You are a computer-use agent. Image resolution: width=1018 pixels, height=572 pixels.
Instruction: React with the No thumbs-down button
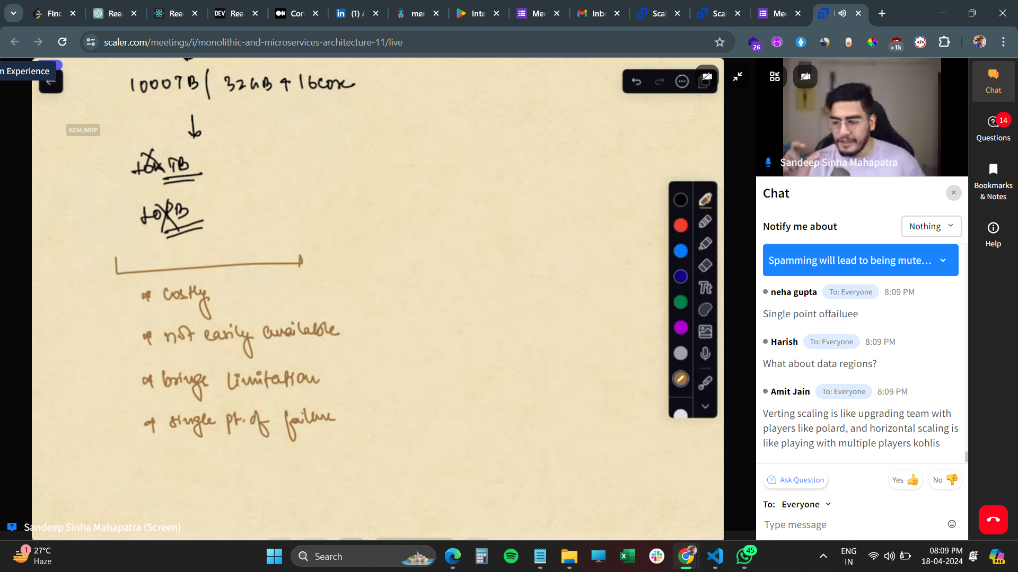click(x=945, y=480)
